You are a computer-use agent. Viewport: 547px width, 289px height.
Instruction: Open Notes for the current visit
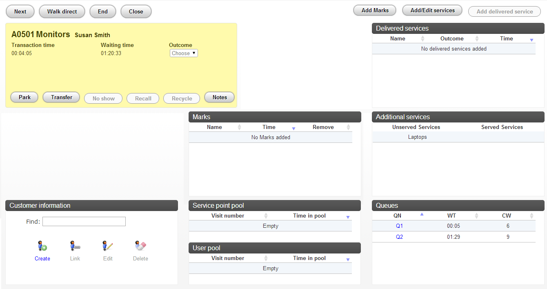click(x=220, y=98)
